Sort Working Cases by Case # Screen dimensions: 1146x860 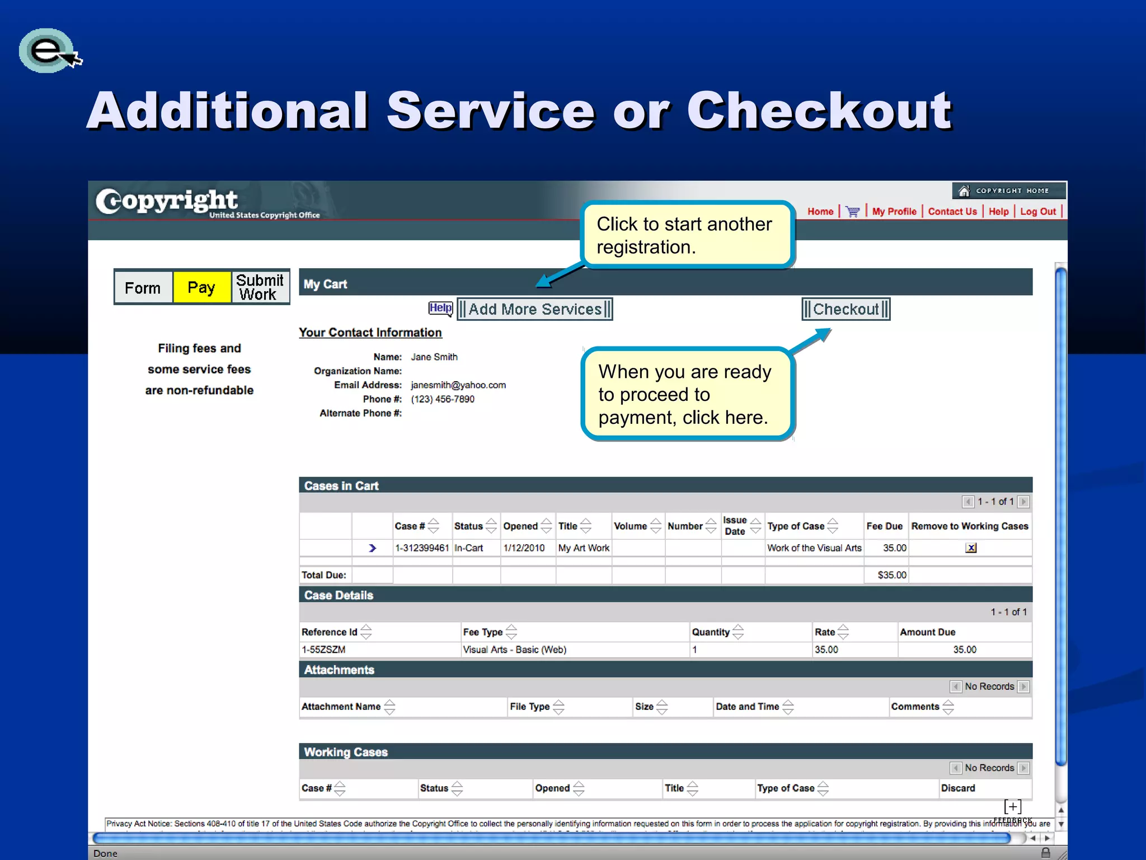340,788
